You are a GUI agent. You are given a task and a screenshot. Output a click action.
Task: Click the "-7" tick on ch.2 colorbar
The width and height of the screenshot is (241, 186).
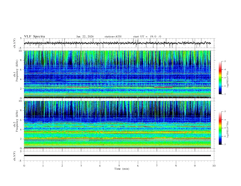tap(224, 145)
